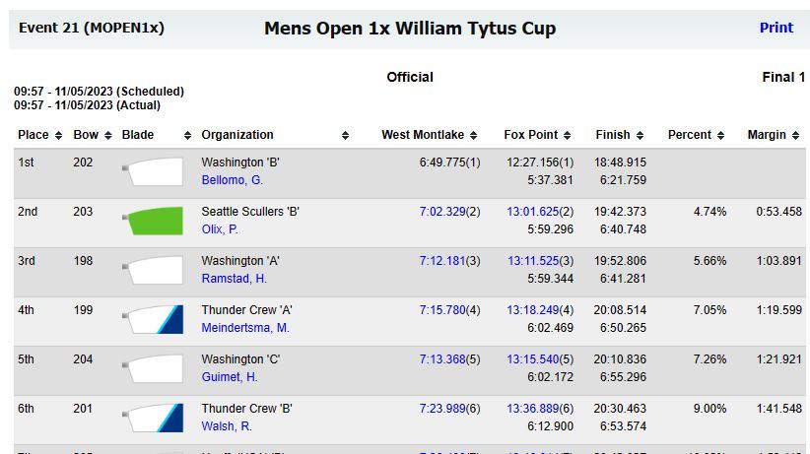Sort by Finish time arrows
Viewport: 810px width, 454px height.
(x=640, y=135)
